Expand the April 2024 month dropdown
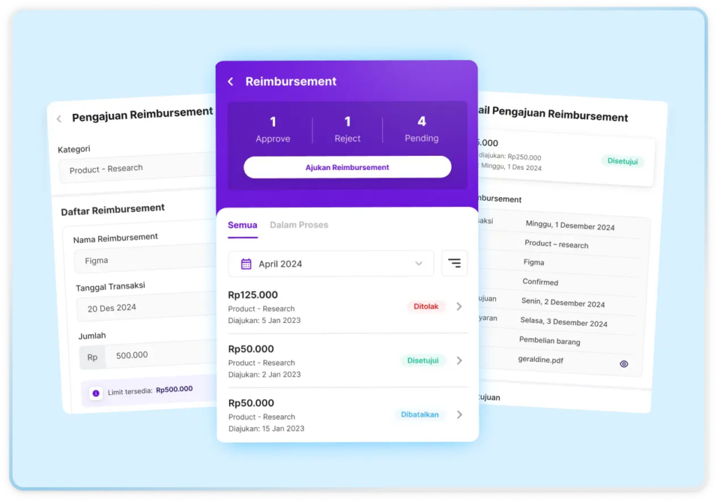This screenshot has height=502, width=717. click(x=419, y=264)
